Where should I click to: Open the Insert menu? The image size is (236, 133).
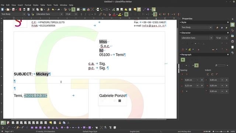[x=20, y=5]
